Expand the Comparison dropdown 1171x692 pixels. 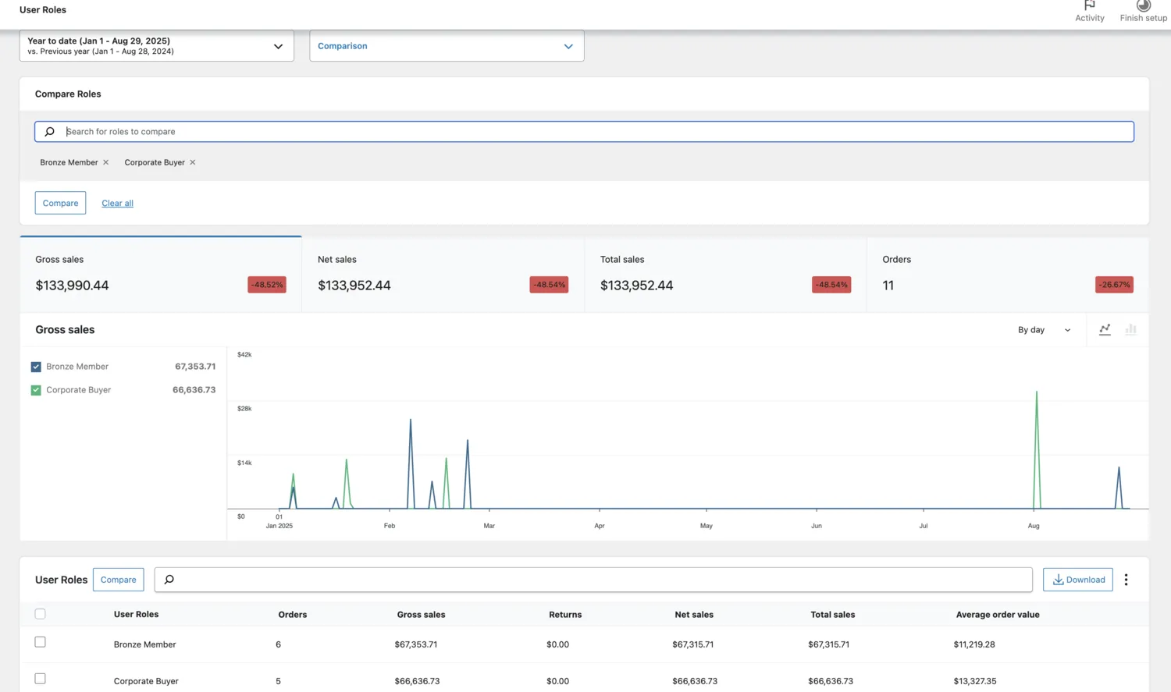(447, 46)
